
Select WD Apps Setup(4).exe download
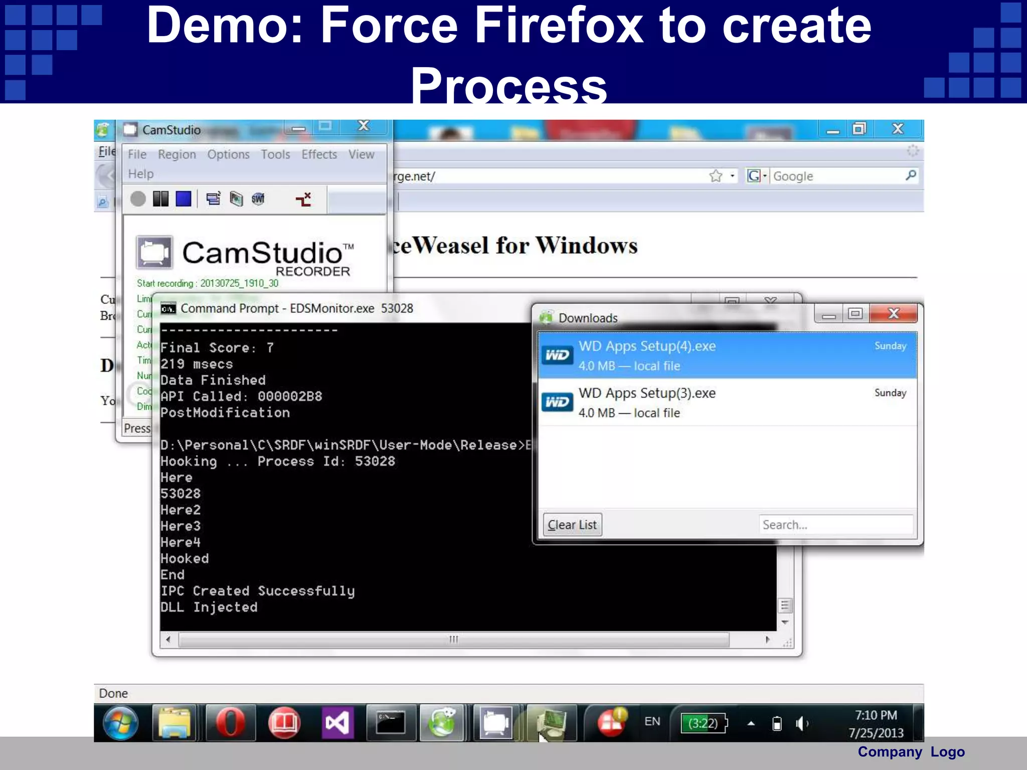tap(727, 355)
